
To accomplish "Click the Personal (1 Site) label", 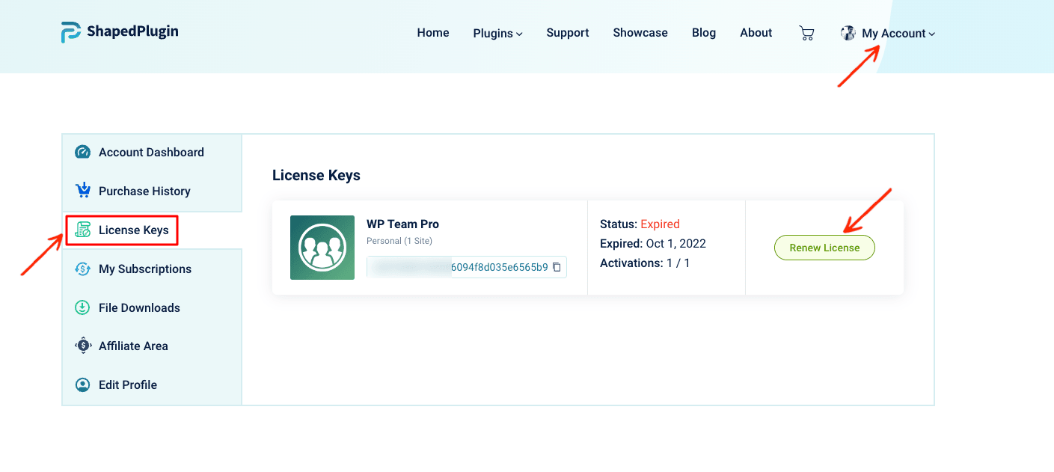I will (x=399, y=241).
